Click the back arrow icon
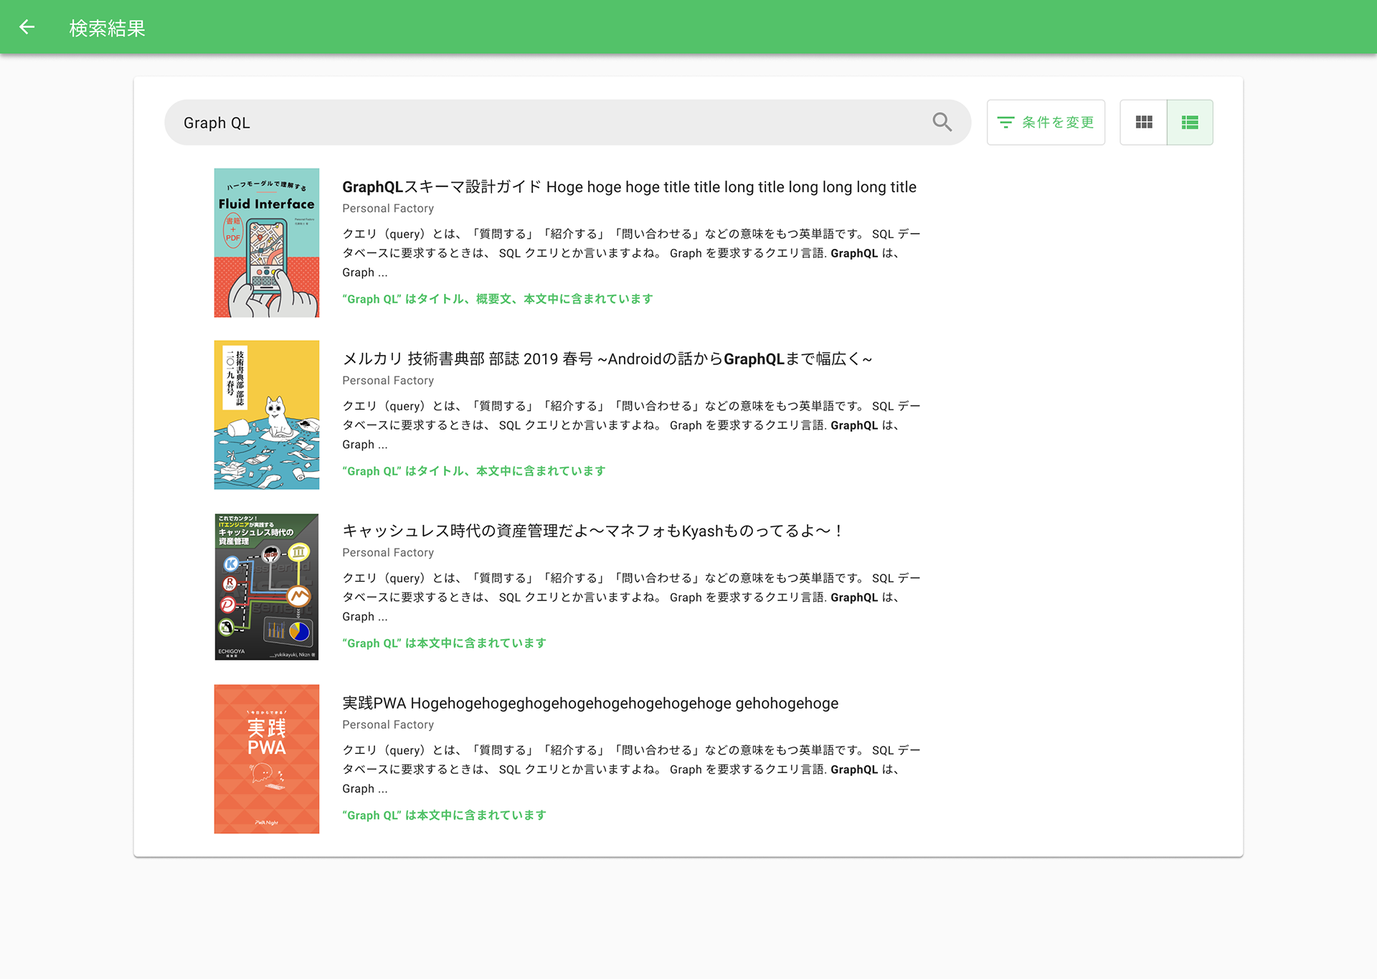 tap(27, 27)
